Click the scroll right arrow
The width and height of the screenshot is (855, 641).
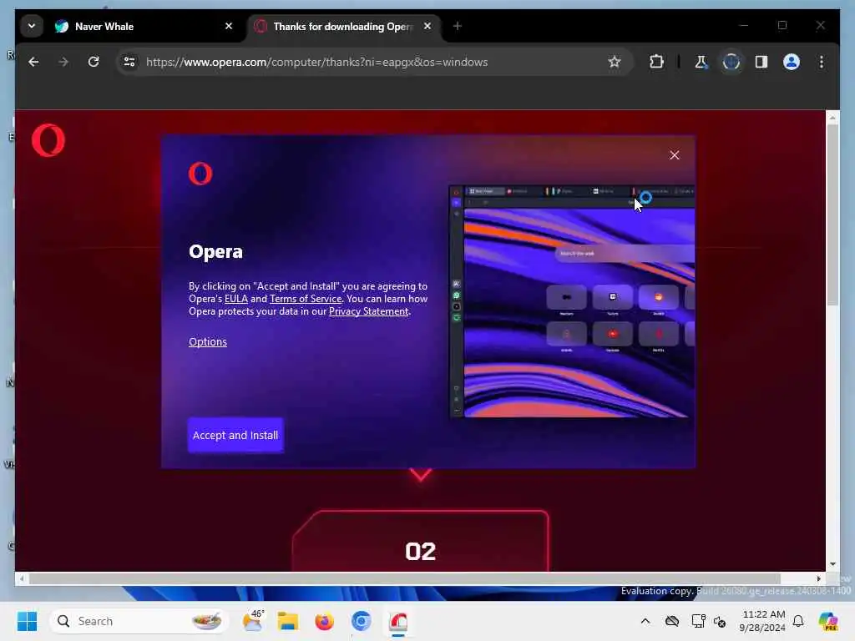click(819, 579)
